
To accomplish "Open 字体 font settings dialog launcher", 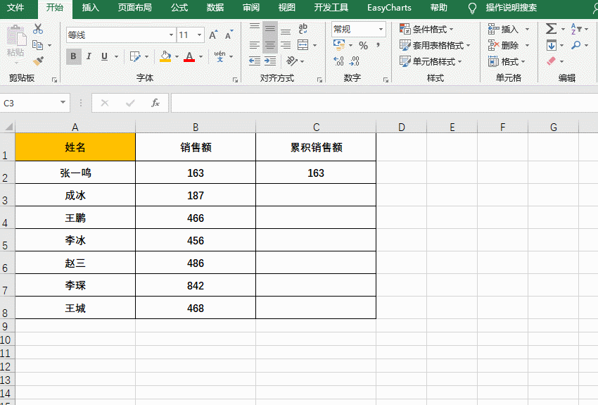I will 235,80.
